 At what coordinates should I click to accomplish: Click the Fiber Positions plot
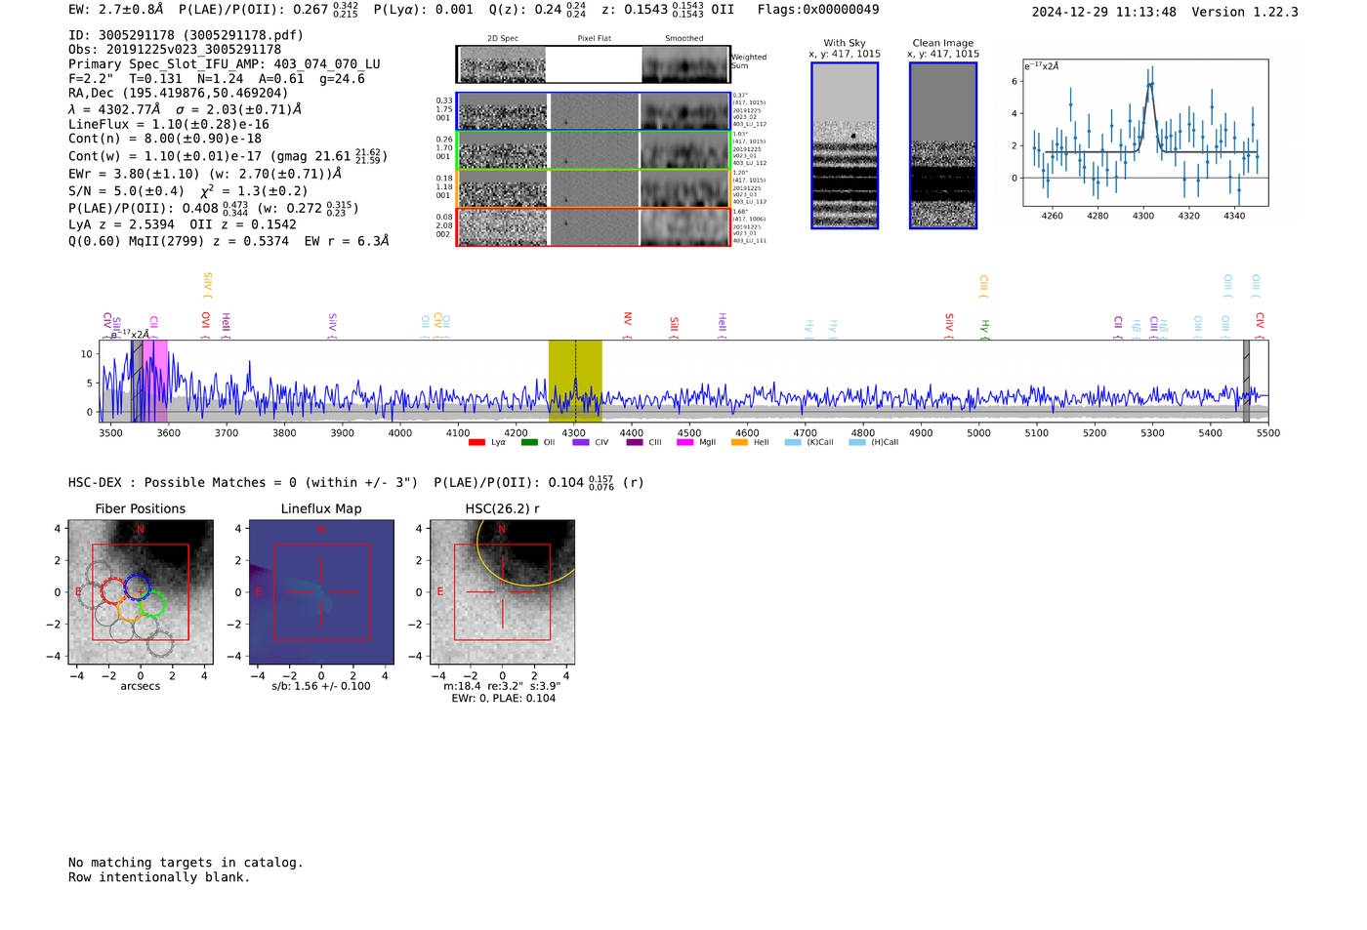pos(141,592)
